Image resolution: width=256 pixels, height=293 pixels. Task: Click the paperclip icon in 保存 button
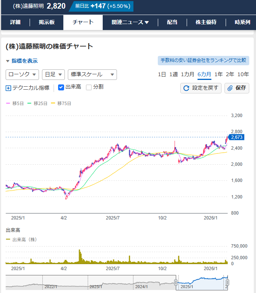(230, 88)
